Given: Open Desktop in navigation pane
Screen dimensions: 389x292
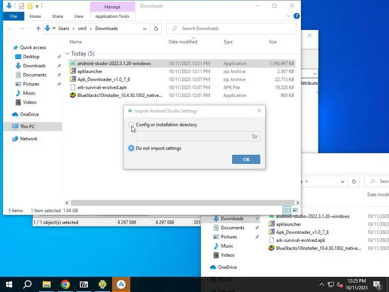Looking at the screenshot, I should coord(31,57).
